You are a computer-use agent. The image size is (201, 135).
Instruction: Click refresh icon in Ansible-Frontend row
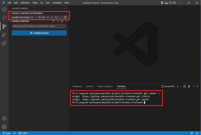click(x=56, y=17)
